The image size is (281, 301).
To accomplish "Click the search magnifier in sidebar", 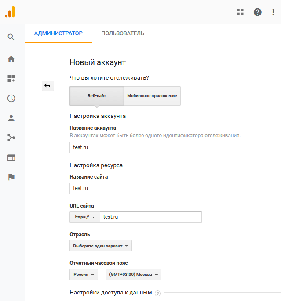I will coord(11,37).
